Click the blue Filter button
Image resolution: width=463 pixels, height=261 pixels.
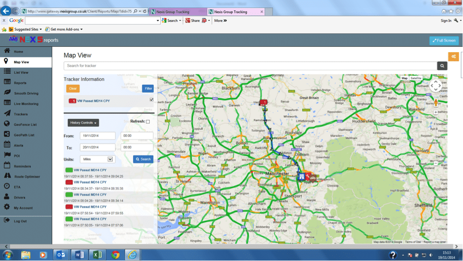click(148, 88)
